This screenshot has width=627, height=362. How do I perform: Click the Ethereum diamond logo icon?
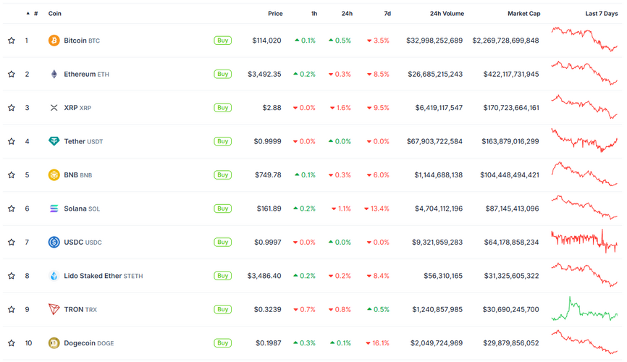point(54,74)
